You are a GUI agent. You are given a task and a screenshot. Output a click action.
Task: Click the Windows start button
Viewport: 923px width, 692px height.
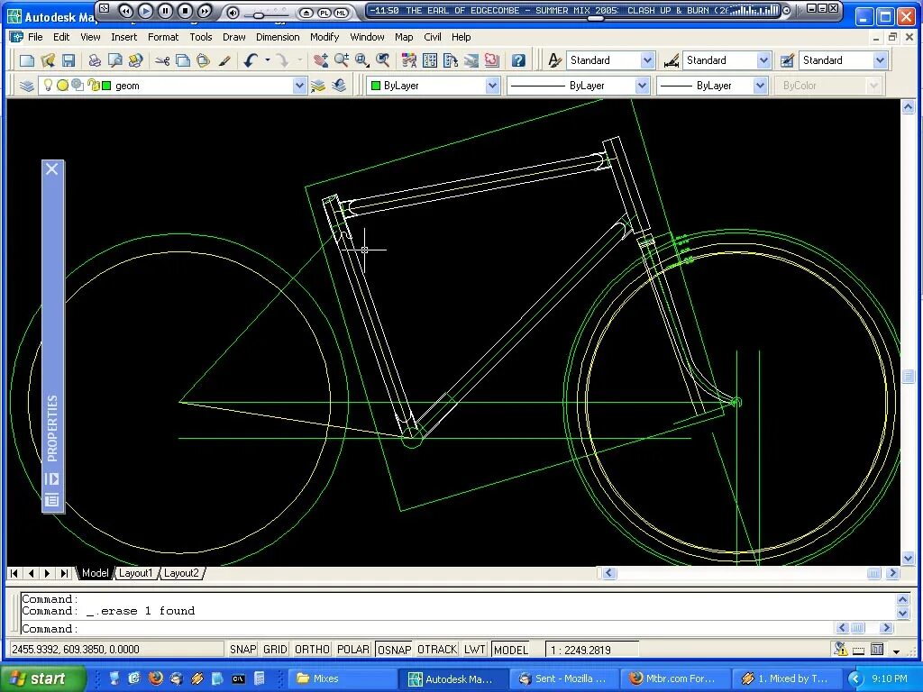(x=42, y=678)
